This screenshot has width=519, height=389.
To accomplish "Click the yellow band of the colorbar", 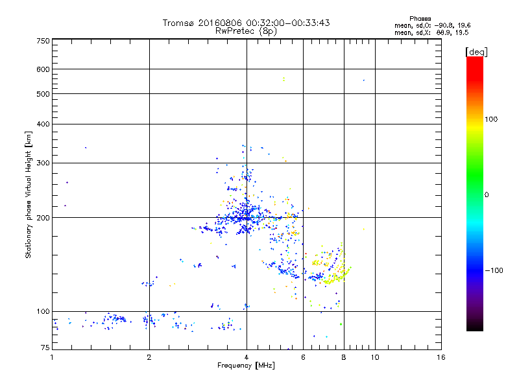I will [475, 126].
